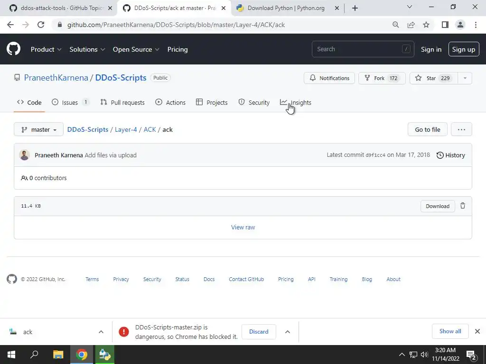
Task: Expand the Open Source menu
Action: pyautogui.click(x=136, y=49)
